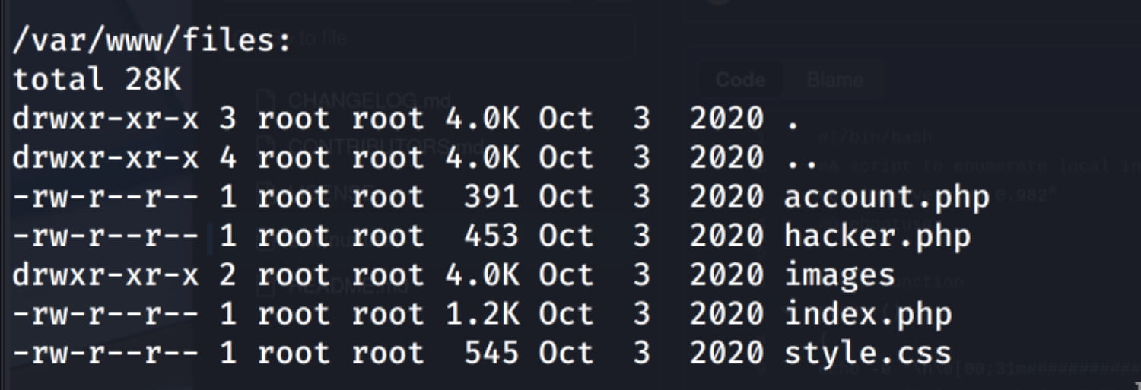
Task: Click the 1.2K size of index.php
Action: pos(482,315)
